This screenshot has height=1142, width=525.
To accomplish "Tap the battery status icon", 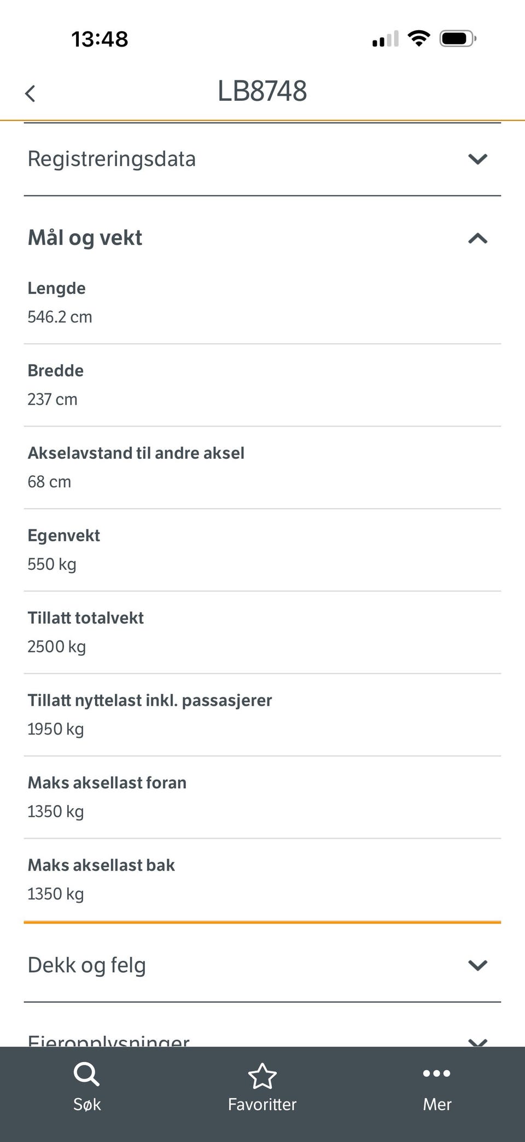I will [458, 38].
